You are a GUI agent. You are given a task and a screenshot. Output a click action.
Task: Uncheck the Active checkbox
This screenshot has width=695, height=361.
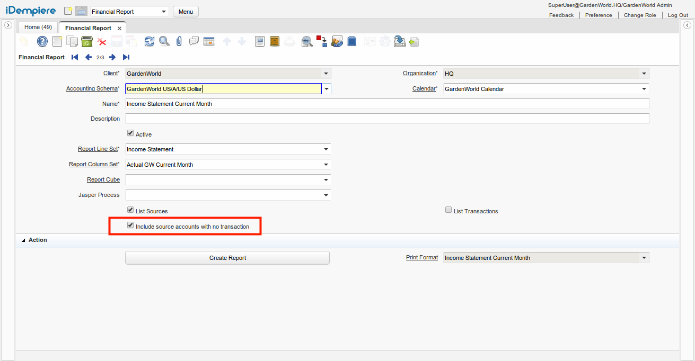click(x=130, y=134)
